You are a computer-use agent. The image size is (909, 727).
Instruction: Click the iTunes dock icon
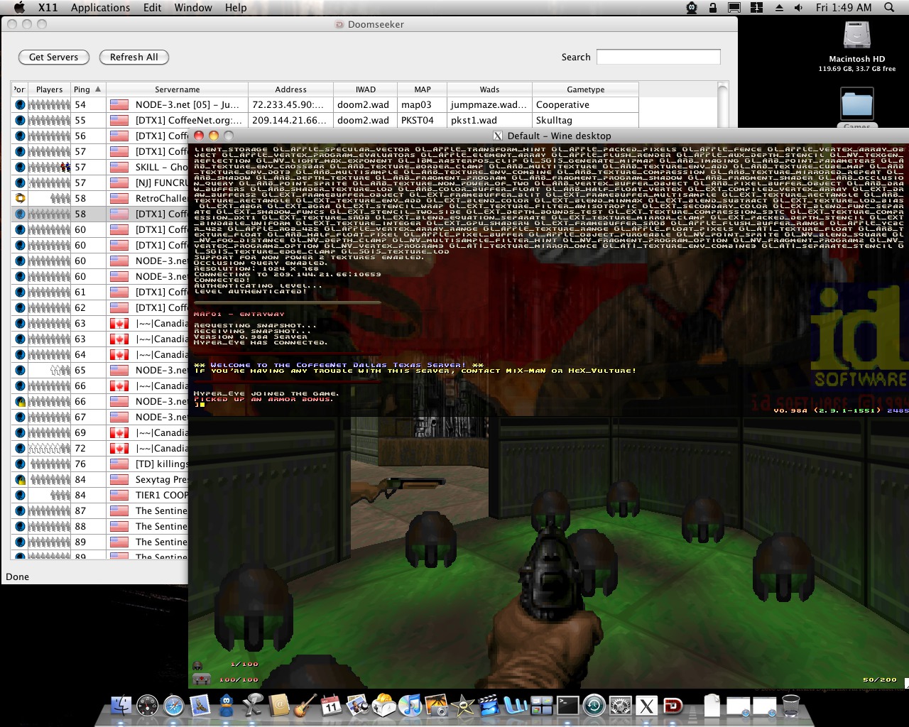click(410, 706)
